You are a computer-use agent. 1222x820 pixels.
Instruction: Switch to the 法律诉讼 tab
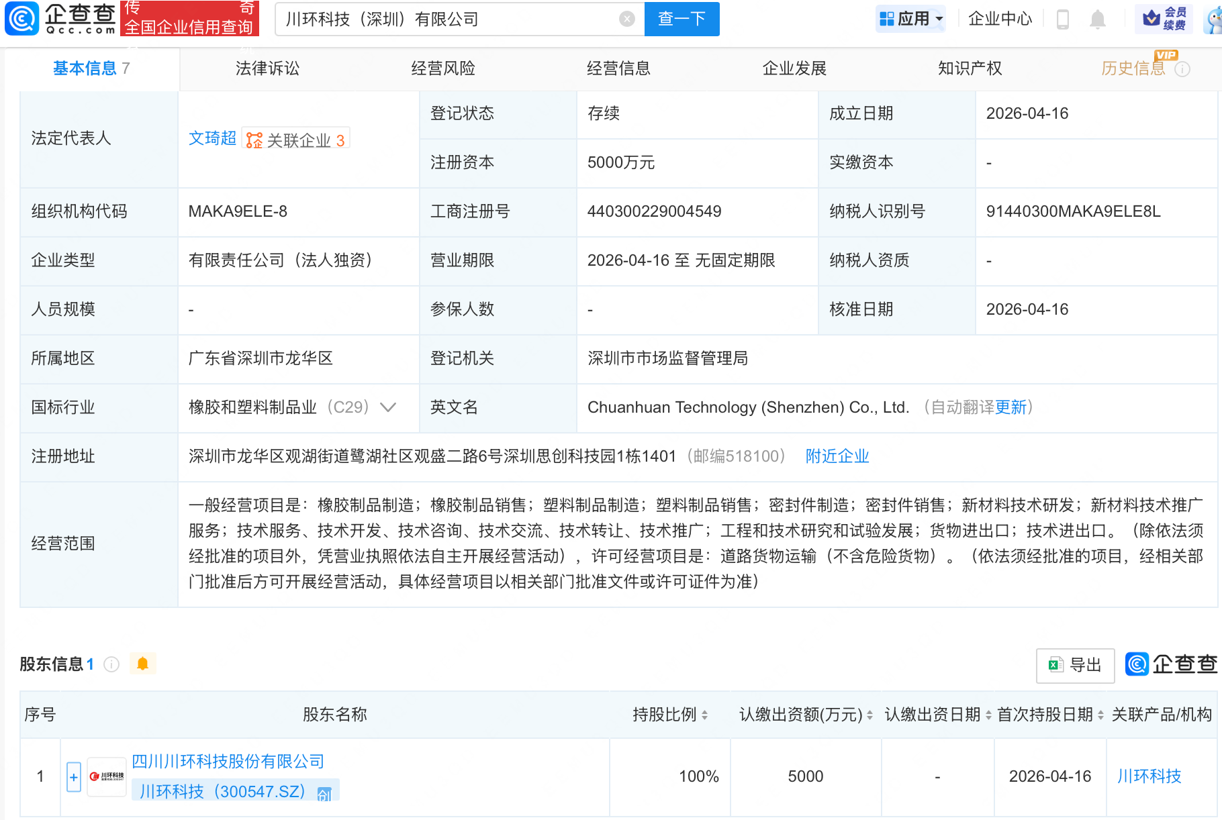(x=267, y=68)
